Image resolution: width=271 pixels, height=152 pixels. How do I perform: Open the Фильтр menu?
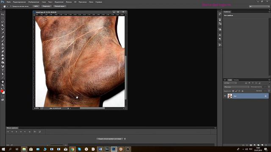pyautogui.click(x=69, y=2)
